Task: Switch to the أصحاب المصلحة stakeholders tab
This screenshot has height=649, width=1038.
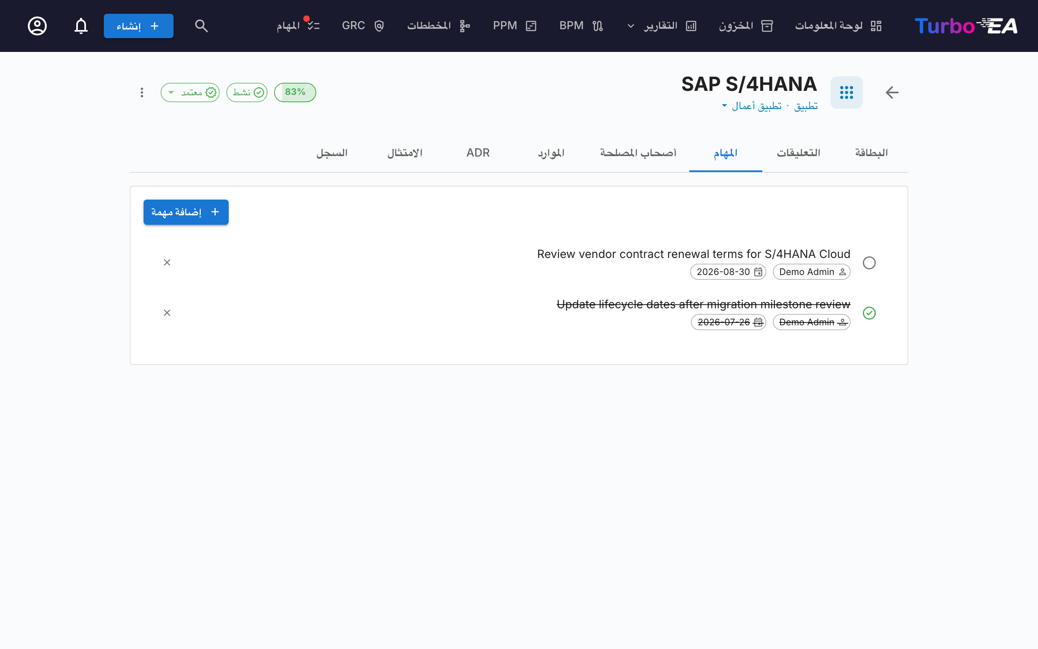Action: pyautogui.click(x=638, y=153)
